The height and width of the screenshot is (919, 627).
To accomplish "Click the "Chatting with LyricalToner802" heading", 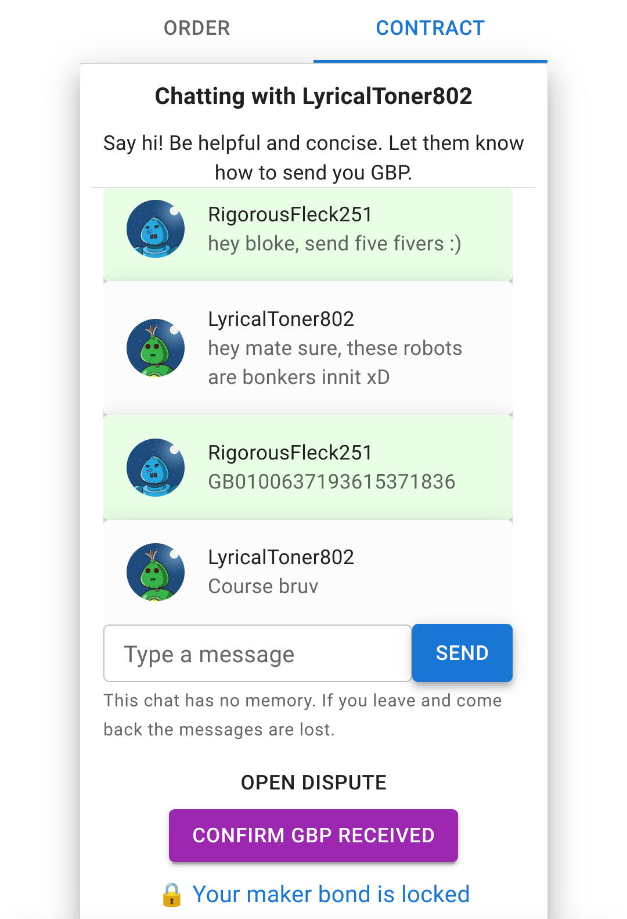I will point(313,96).
